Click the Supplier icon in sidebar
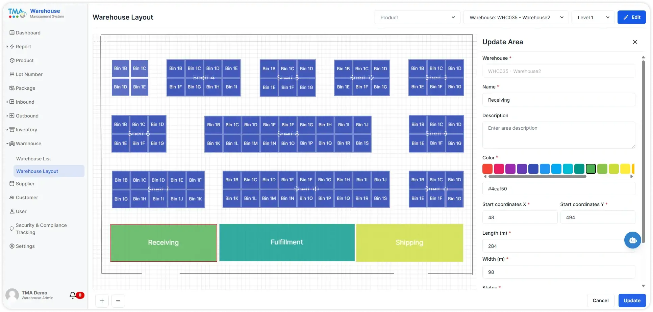 tap(12, 184)
